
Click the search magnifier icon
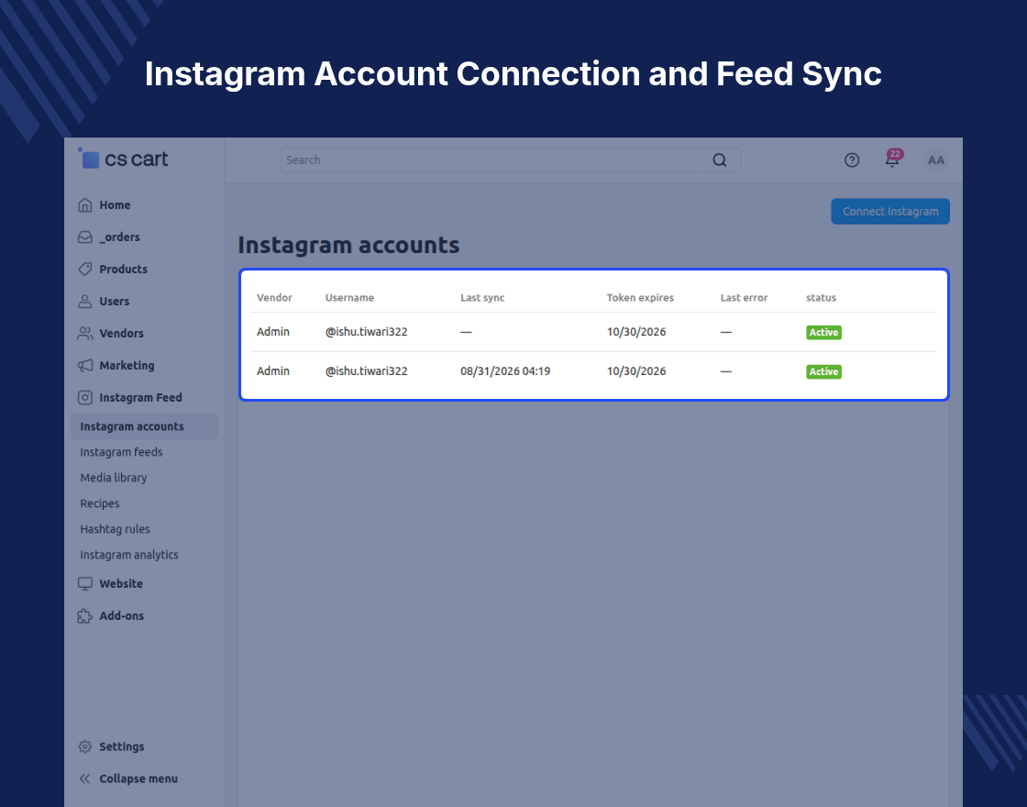(x=719, y=160)
